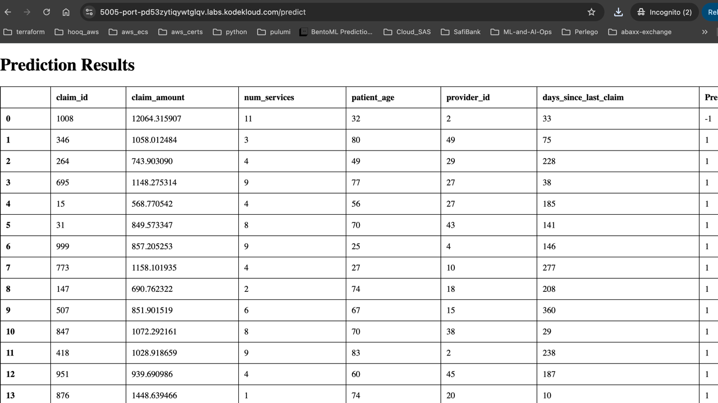Click the forward navigation arrow
Image resolution: width=718 pixels, height=403 pixels.
(x=27, y=12)
